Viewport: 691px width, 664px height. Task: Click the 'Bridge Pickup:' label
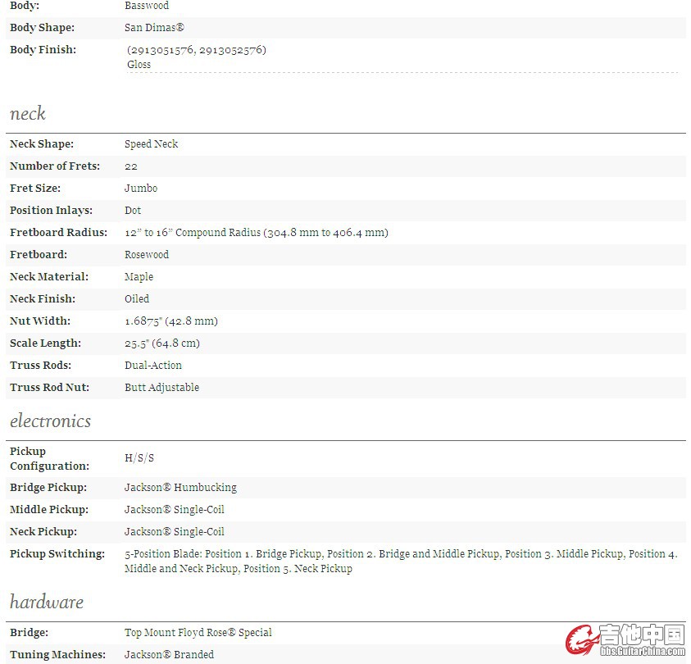(x=48, y=487)
